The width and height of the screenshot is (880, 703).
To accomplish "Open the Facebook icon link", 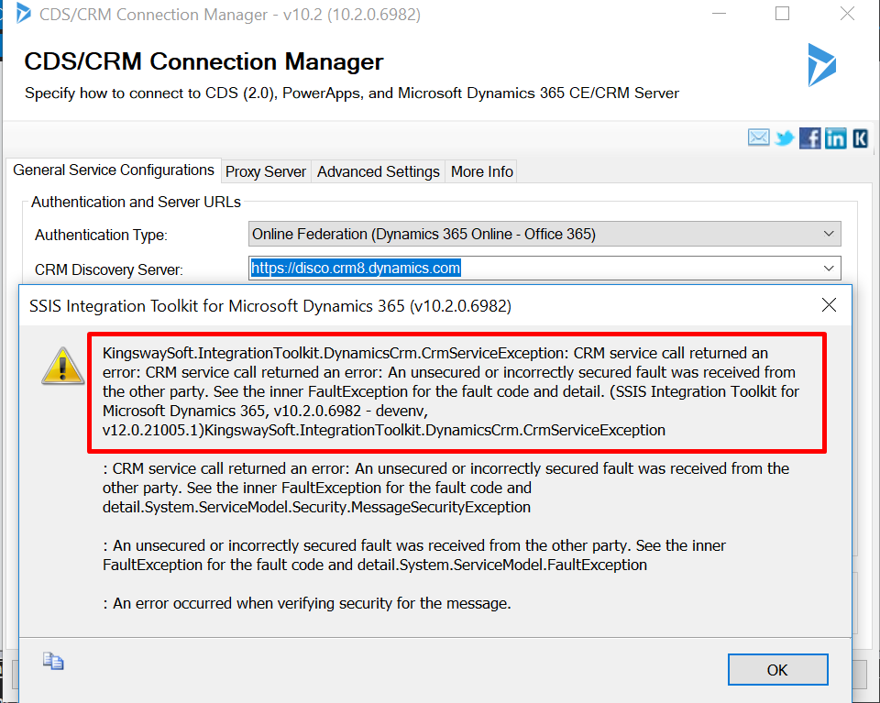I will 809,137.
